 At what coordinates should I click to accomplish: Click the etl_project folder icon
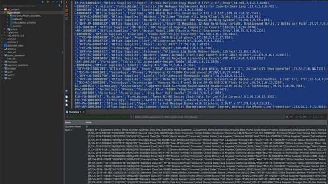[6, 9]
